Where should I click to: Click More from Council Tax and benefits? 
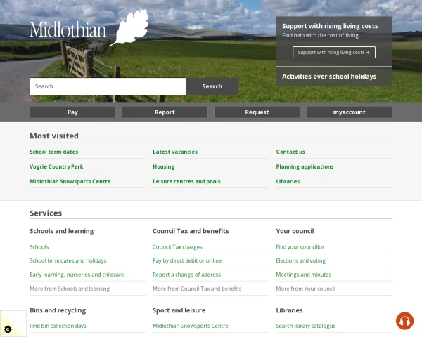point(197,289)
